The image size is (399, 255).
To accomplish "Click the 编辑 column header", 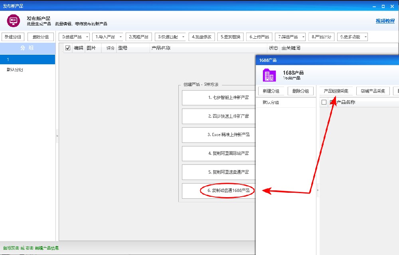I will tap(79, 48).
